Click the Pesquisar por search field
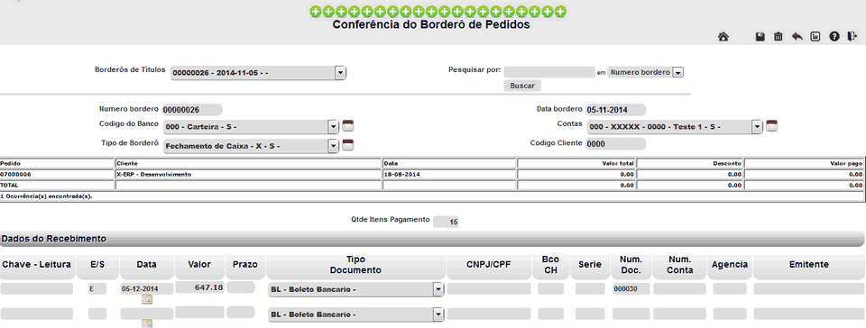 tap(549, 72)
